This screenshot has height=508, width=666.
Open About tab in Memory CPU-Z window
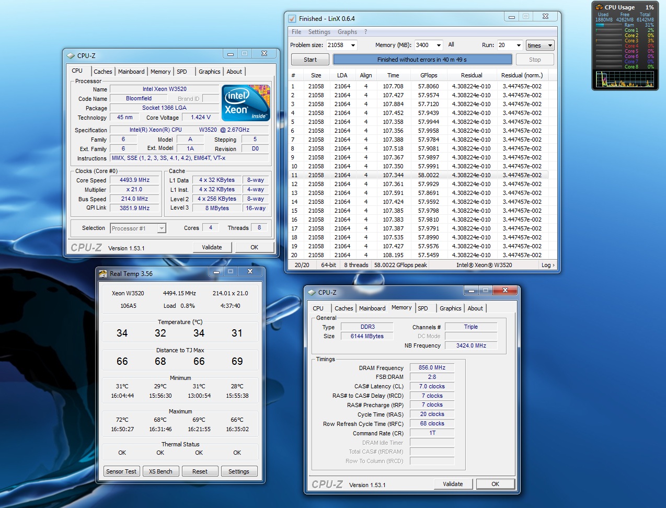pos(475,308)
